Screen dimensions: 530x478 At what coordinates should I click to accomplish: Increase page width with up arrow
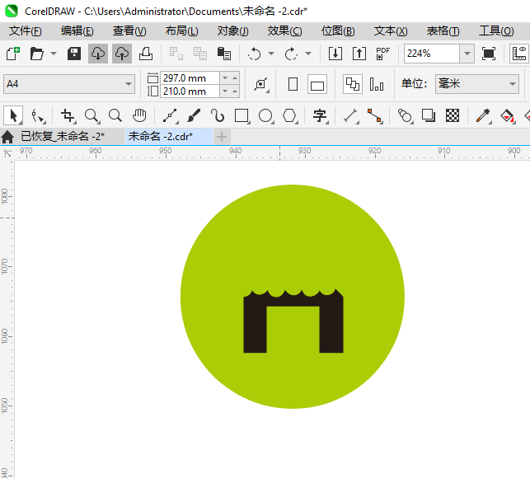pyautogui.click(x=235, y=78)
